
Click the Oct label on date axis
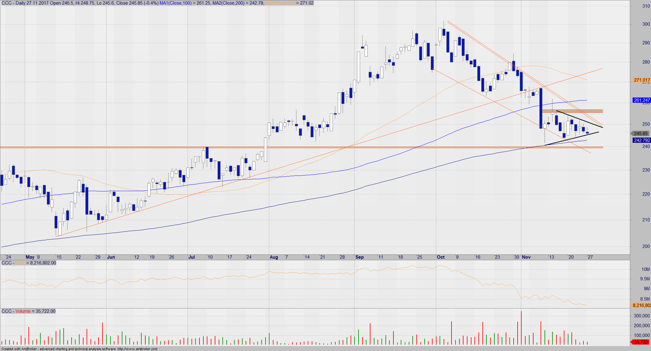tap(441, 257)
